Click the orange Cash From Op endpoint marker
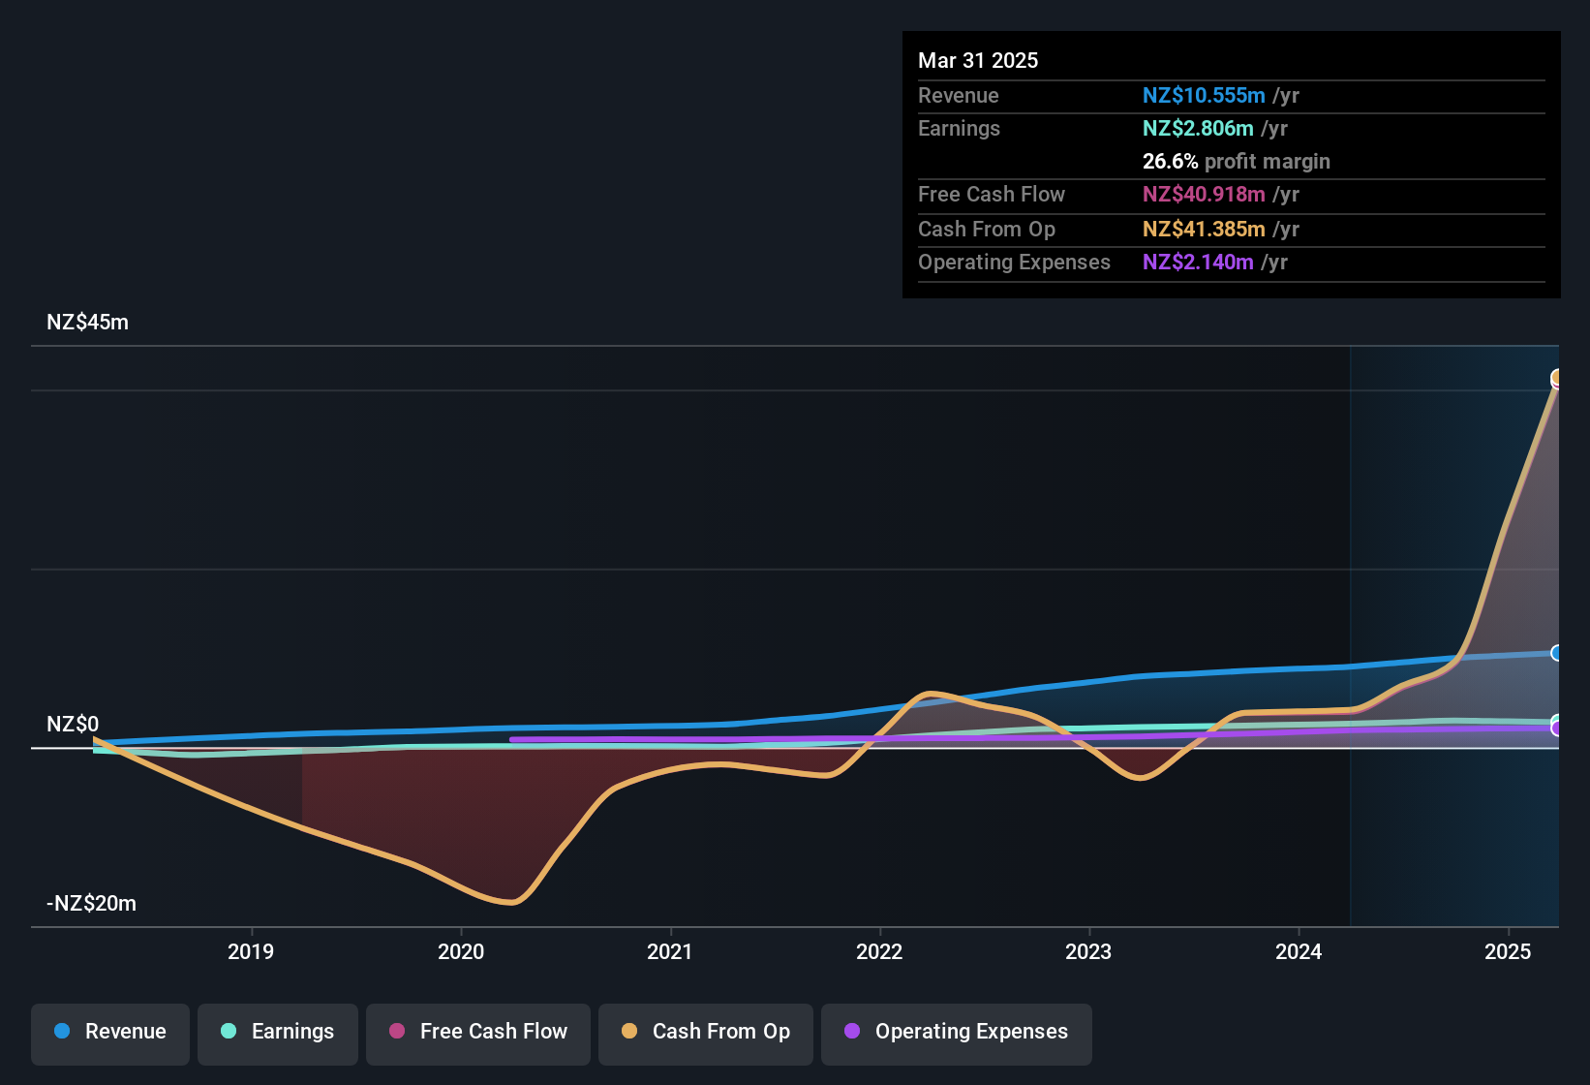Image resolution: width=1590 pixels, height=1085 pixels. point(1556,378)
